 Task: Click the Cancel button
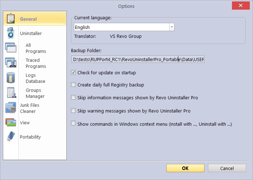pos(227,168)
